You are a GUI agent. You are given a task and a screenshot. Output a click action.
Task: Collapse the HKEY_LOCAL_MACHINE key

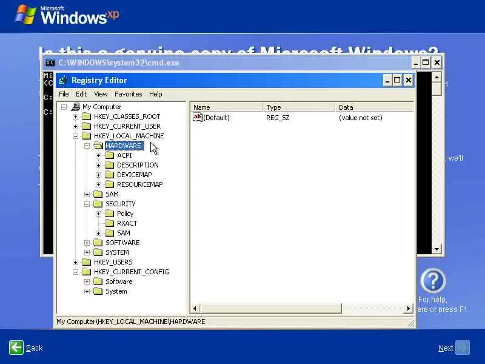pos(75,136)
